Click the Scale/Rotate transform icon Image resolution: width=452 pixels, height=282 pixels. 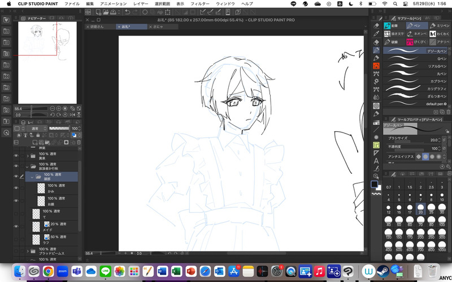click(167, 12)
